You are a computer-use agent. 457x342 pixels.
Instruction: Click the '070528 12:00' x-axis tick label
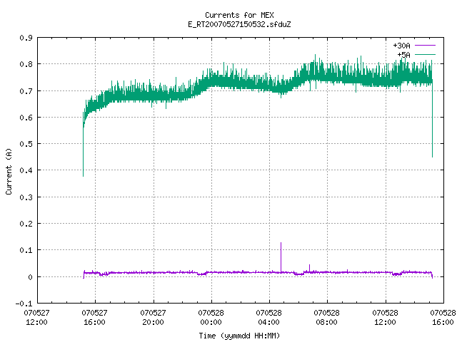click(386, 318)
